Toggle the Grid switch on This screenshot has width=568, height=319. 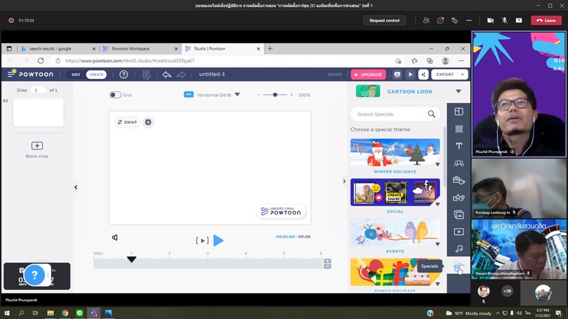point(115,95)
